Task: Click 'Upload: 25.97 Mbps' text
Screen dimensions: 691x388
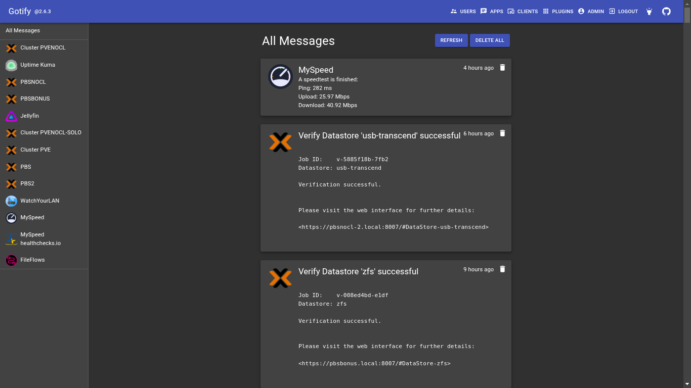Action: point(324,96)
